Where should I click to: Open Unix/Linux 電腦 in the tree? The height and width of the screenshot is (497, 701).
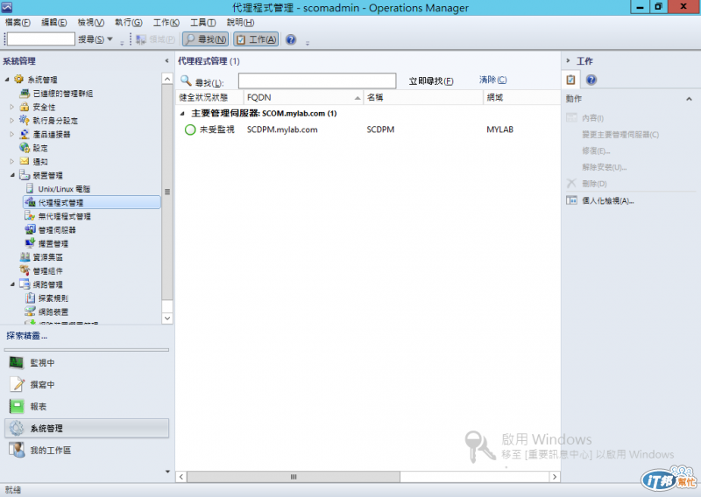pyautogui.click(x=64, y=189)
